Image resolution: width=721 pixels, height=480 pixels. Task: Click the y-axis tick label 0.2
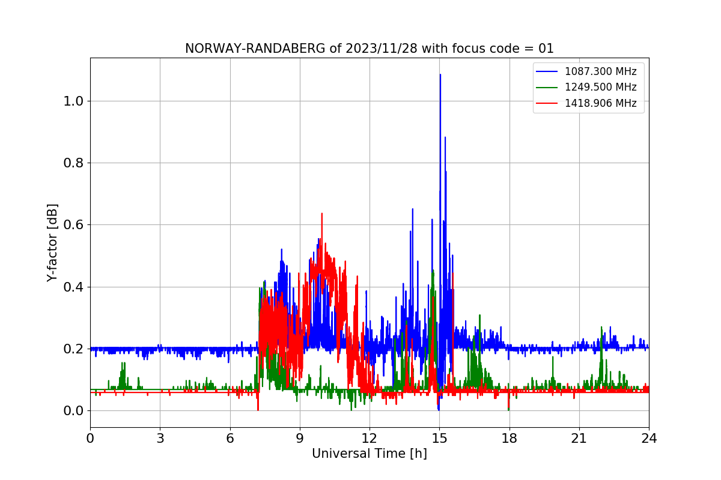point(73,349)
